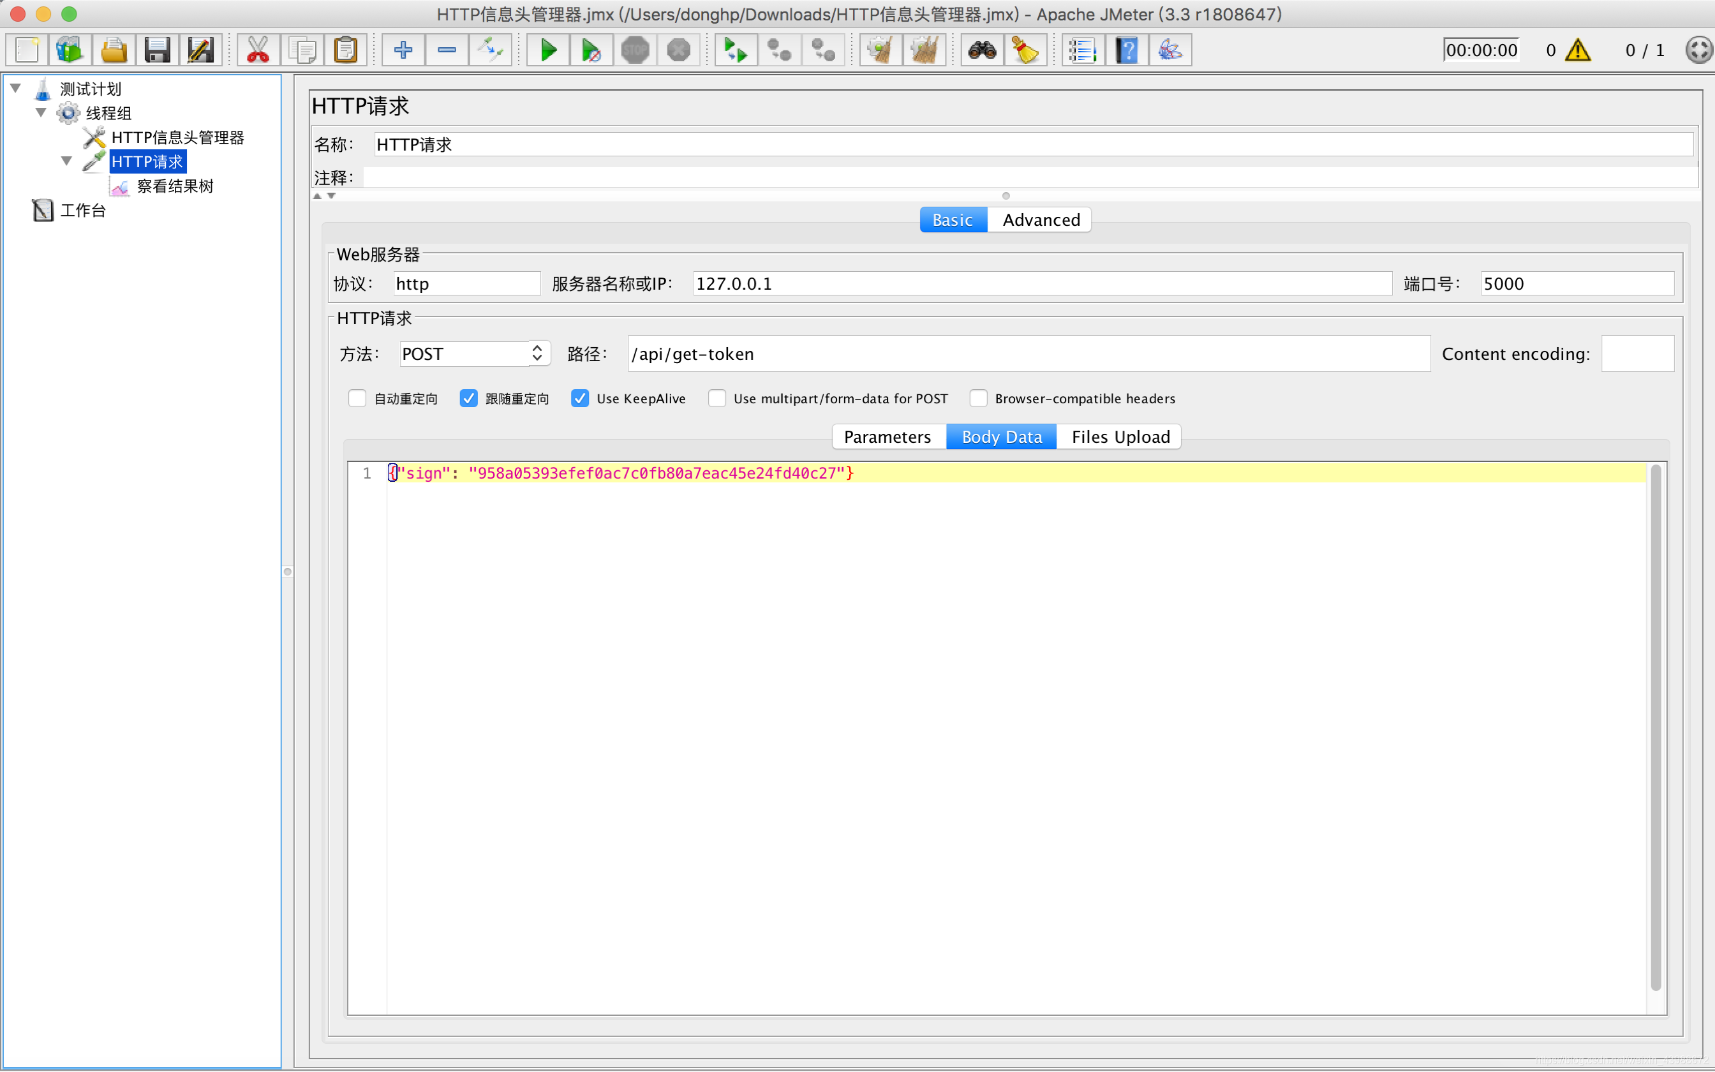Screen dimensions: 1715x1072
Task: Select the 测试计划 tree item
Action: point(91,89)
